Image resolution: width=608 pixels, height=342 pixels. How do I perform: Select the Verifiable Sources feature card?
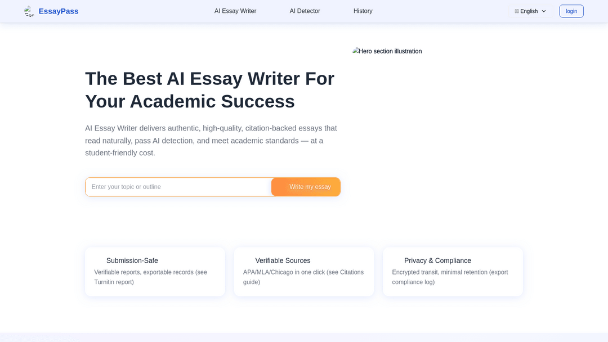pyautogui.click(x=304, y=271)
